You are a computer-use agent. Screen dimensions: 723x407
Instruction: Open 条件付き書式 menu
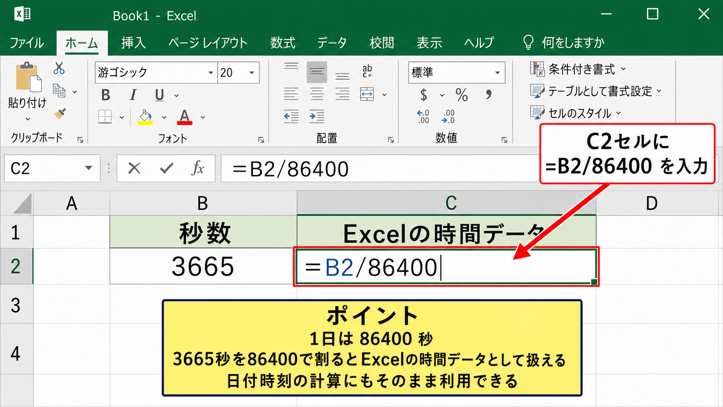(x=578, y=69)
